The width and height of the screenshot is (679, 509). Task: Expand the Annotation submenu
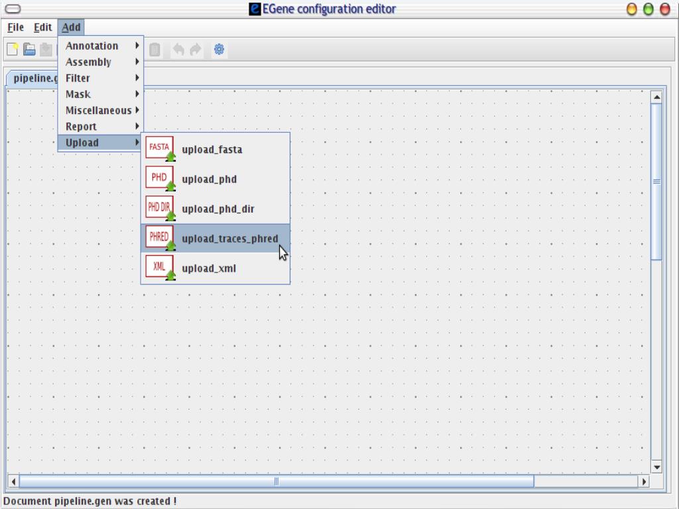point(101,46)
